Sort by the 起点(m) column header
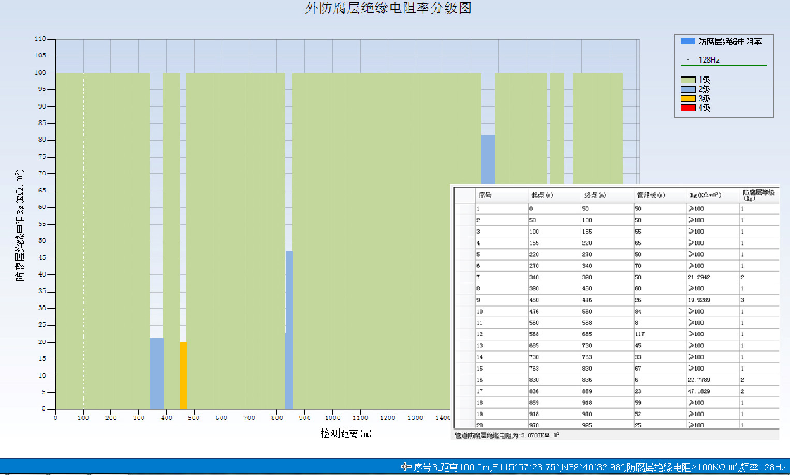The width and height of the screenshot is (790, 475). [x=542, y=195]
